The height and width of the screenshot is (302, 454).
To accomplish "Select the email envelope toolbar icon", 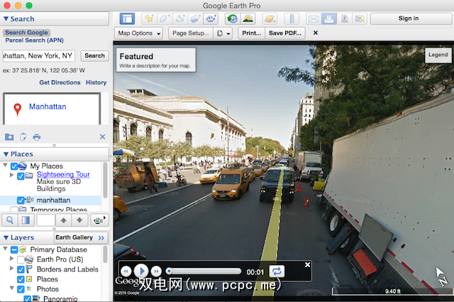I will [313, 18].
